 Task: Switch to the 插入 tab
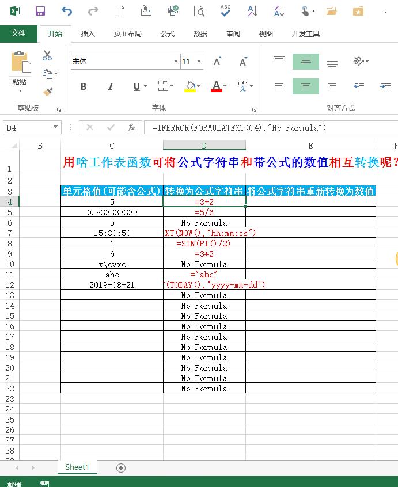(x=88, y=33)
